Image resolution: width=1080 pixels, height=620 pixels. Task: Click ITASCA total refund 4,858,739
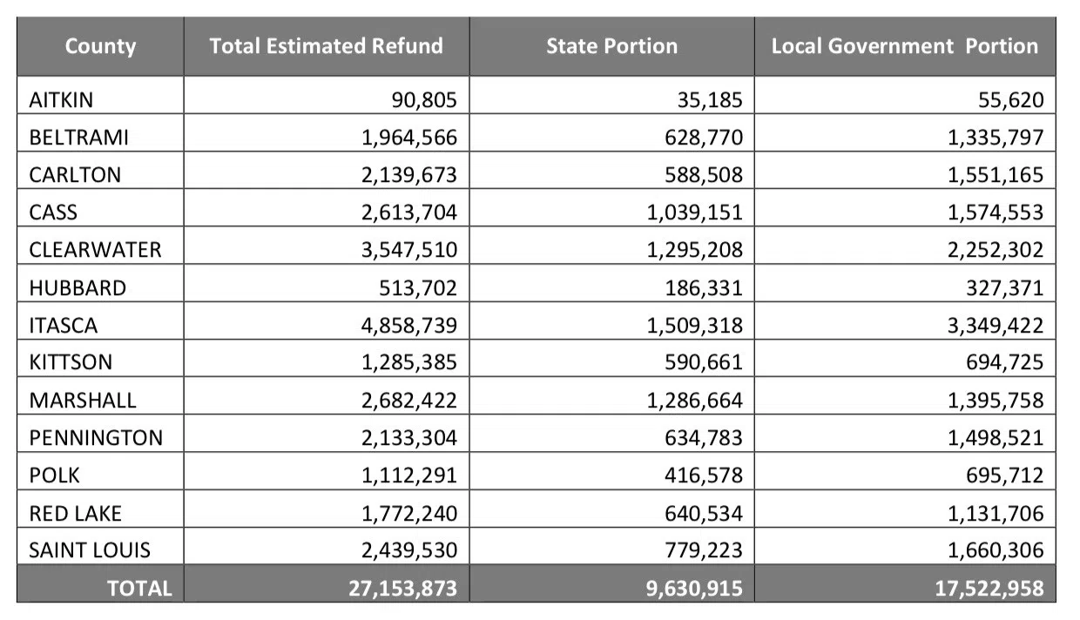[409, 326]
